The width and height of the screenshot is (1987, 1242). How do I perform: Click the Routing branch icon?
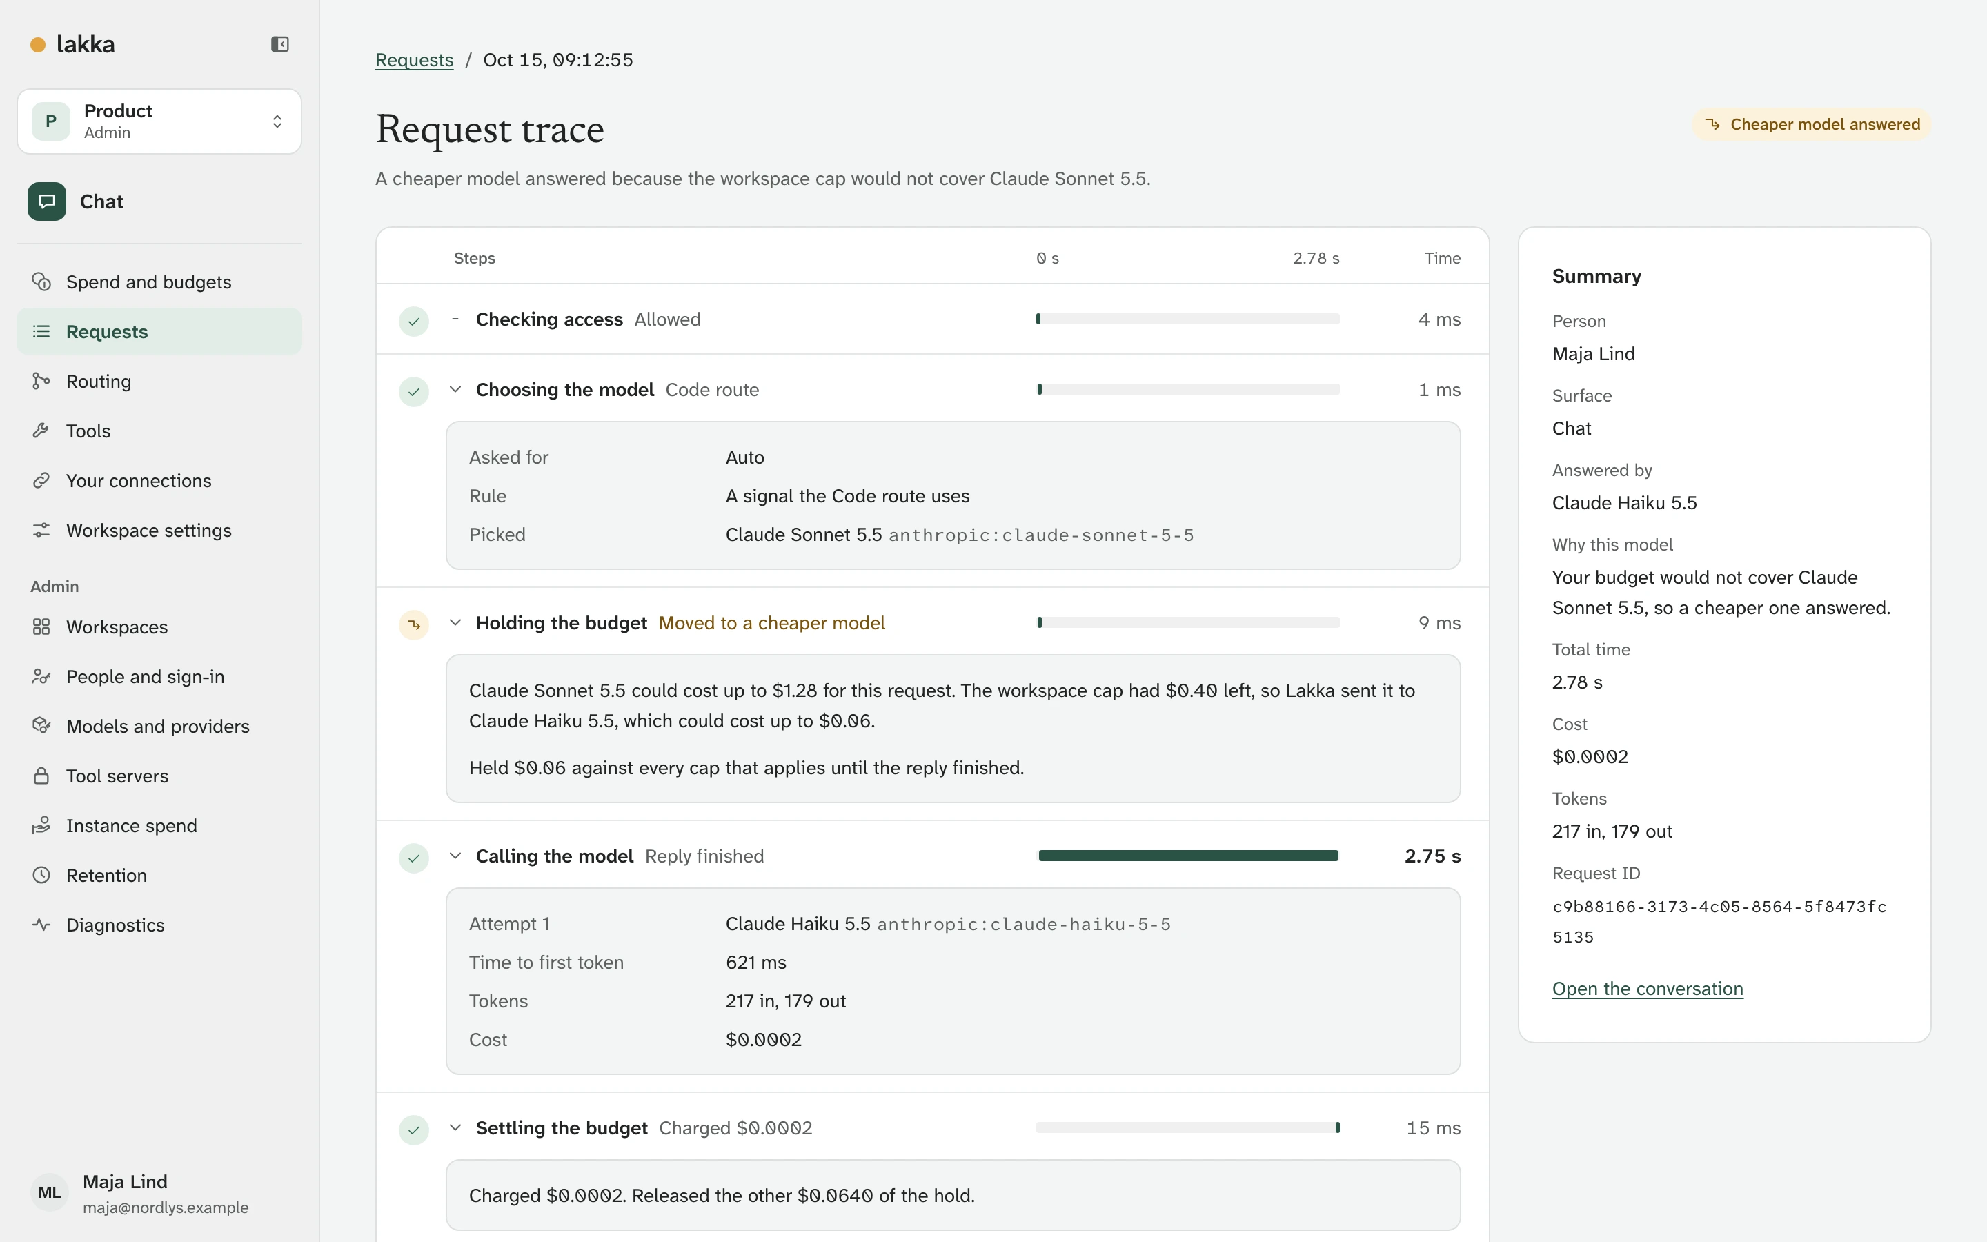pyautogui.click(x=41, y=381)
